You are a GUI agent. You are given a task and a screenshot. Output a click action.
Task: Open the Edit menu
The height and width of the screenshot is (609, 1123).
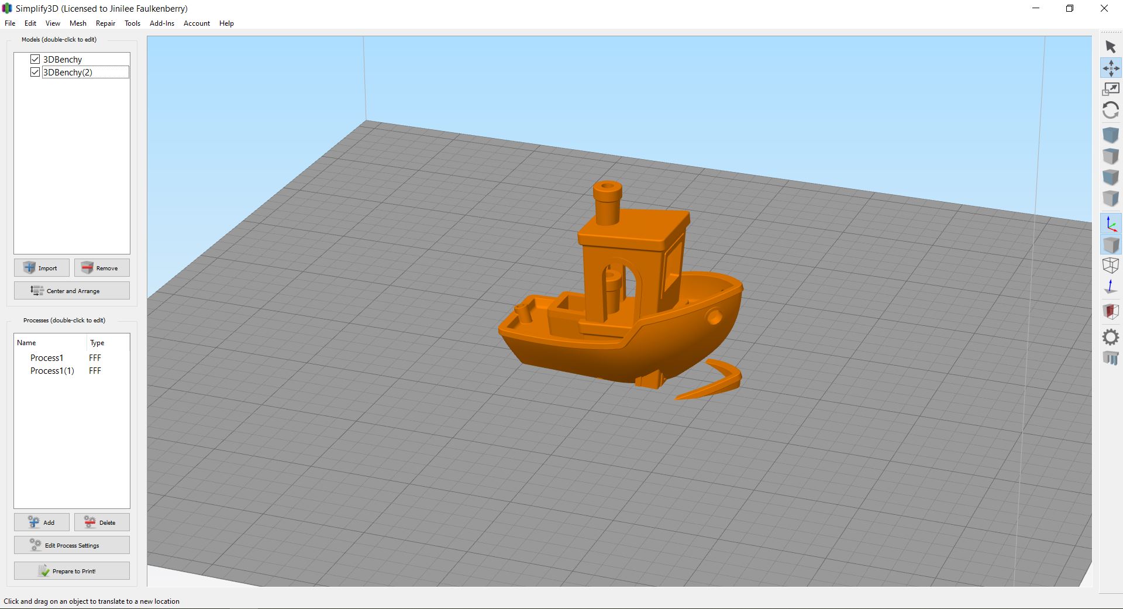pyautogui.click(x=30, y=23)
